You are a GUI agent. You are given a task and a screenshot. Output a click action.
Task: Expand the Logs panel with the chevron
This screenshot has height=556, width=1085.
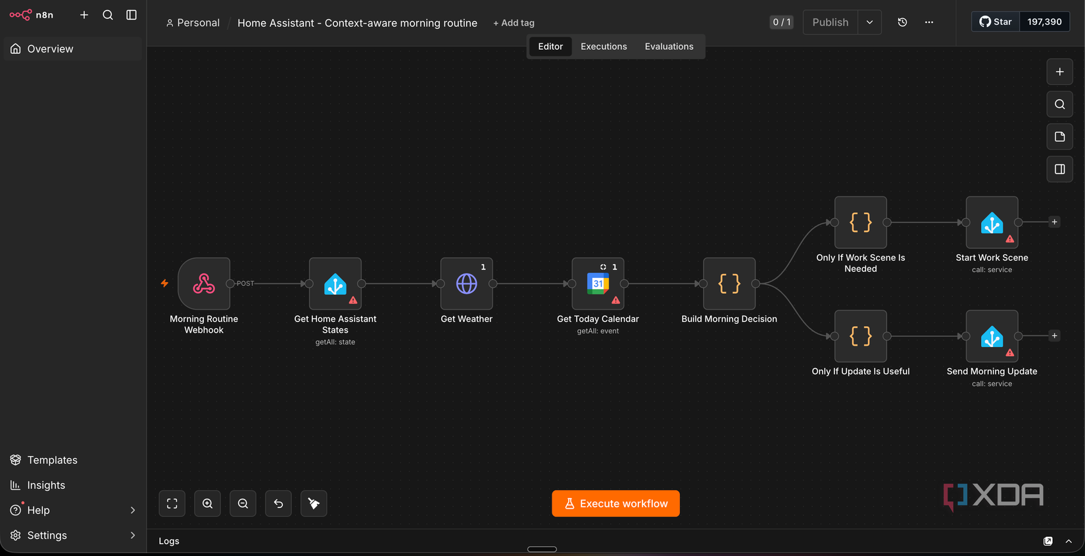[1069, 541]
